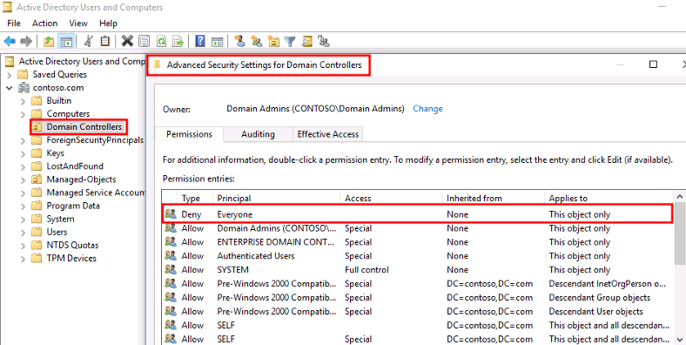Click the principal icon on the SYSTEM row
Image resolution: width=686 pixels, height=345 pixels.
171,270
